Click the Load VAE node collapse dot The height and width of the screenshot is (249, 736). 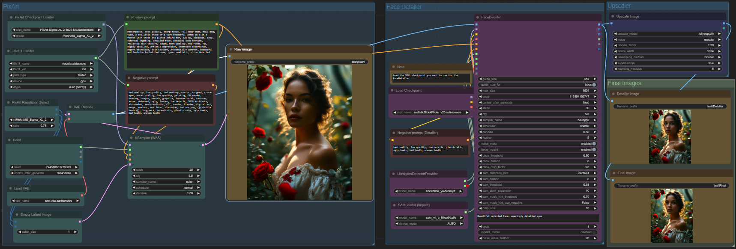[x=10, y=188]
